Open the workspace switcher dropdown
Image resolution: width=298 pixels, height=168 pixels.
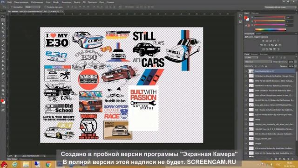280,7
